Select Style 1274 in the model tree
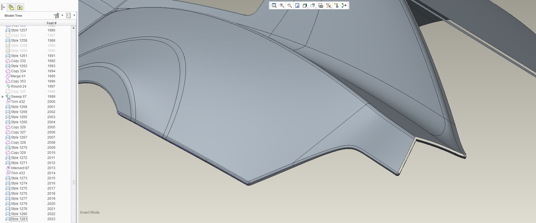Image resolution: width=536 pixels, height=223 pixels. point(19,183)
